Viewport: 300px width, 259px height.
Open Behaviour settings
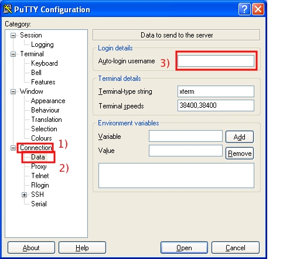[45, 110]
